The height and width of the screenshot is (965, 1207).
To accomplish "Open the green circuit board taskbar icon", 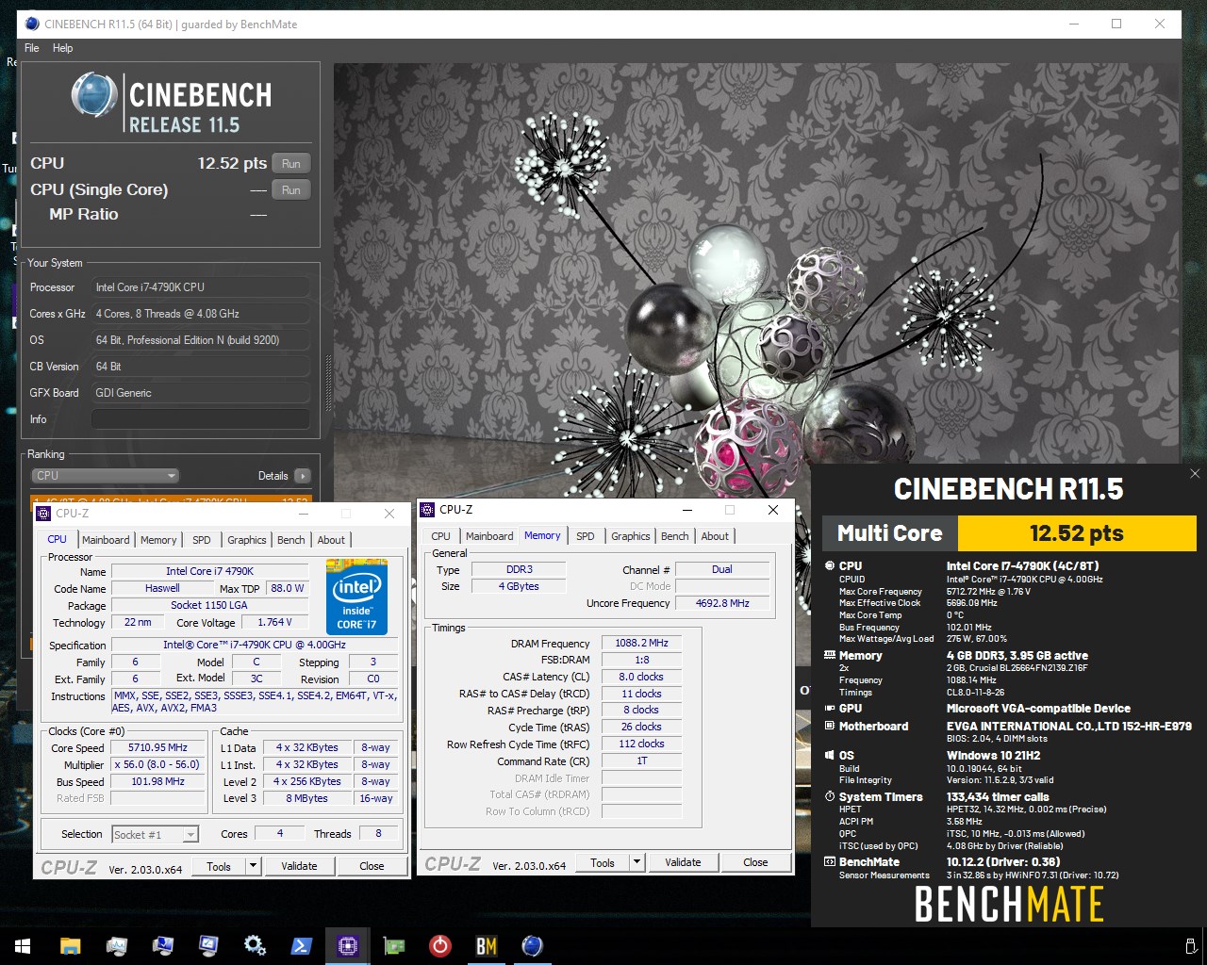I will coord(393,946).
